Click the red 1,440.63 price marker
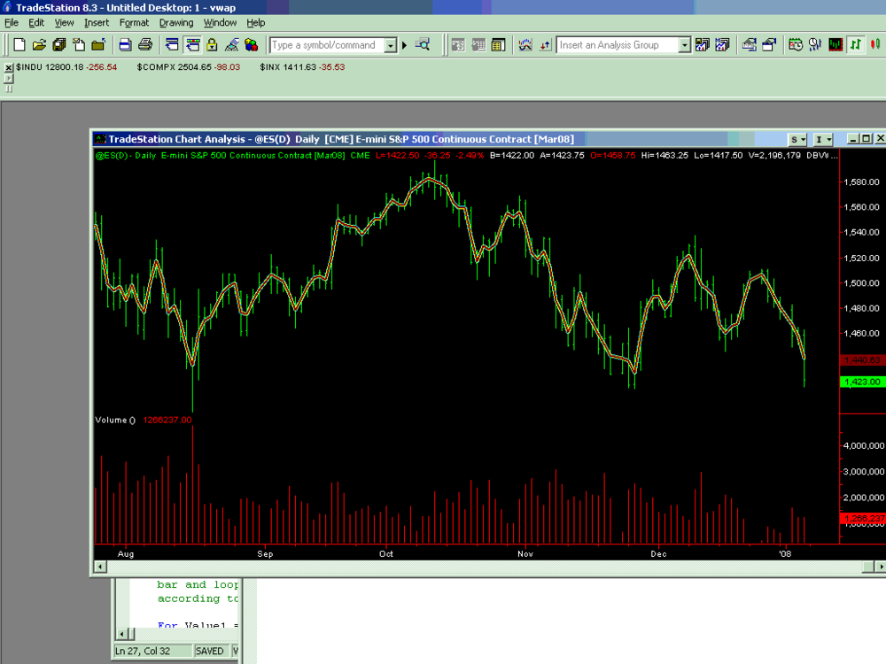Viewport: 886px width, 664px height. (x=862, y=359)
